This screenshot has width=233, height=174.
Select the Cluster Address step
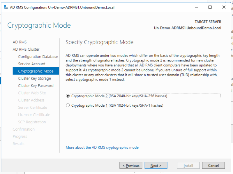31,100
